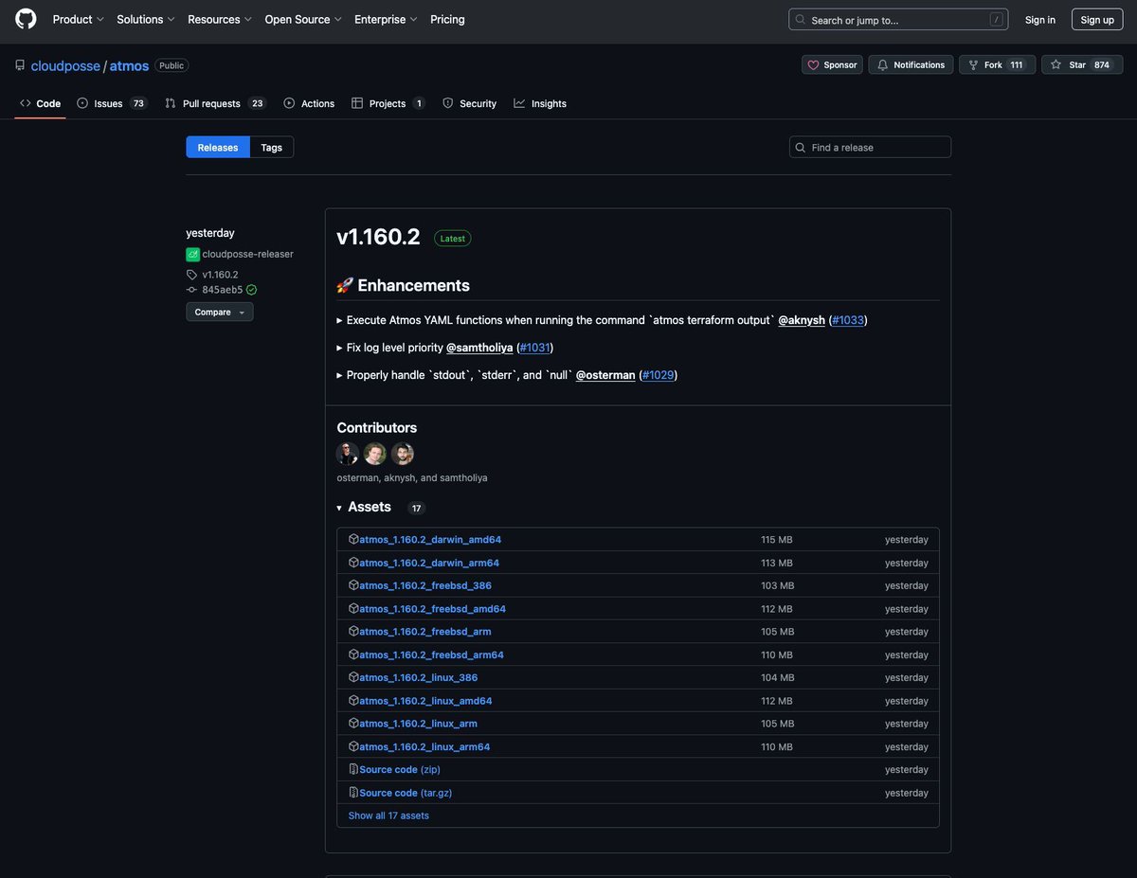Download Source code (tar.gz)

[x=406, y=793]
